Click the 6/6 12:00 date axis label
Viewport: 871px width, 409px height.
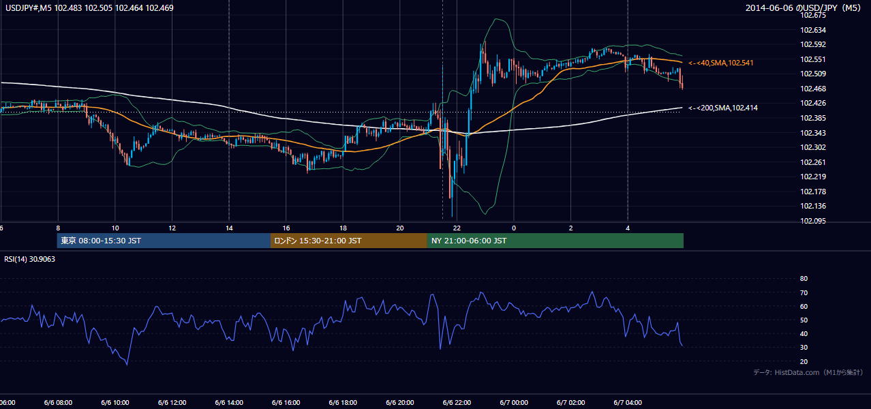(172, 402)
